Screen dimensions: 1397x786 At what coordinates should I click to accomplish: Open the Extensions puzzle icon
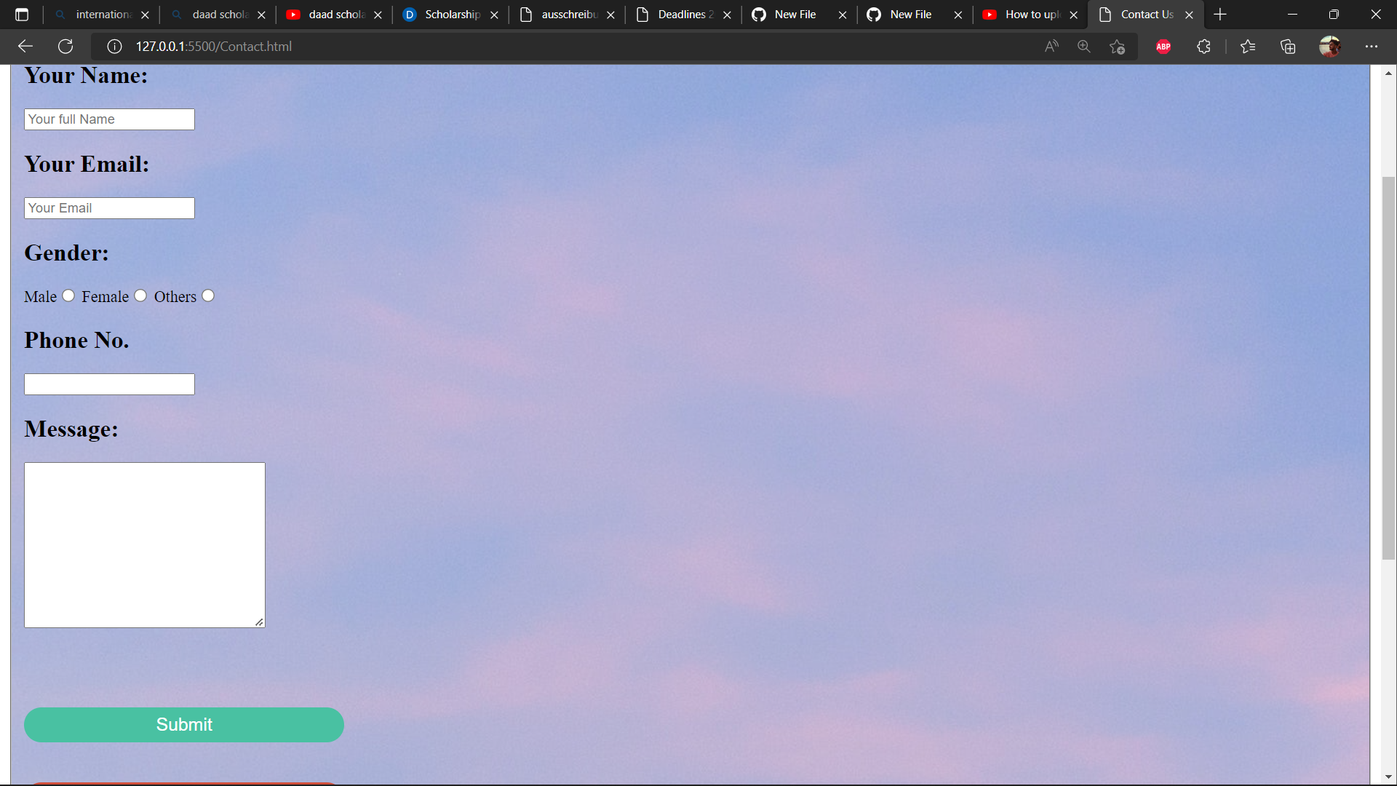(1203, 47)
